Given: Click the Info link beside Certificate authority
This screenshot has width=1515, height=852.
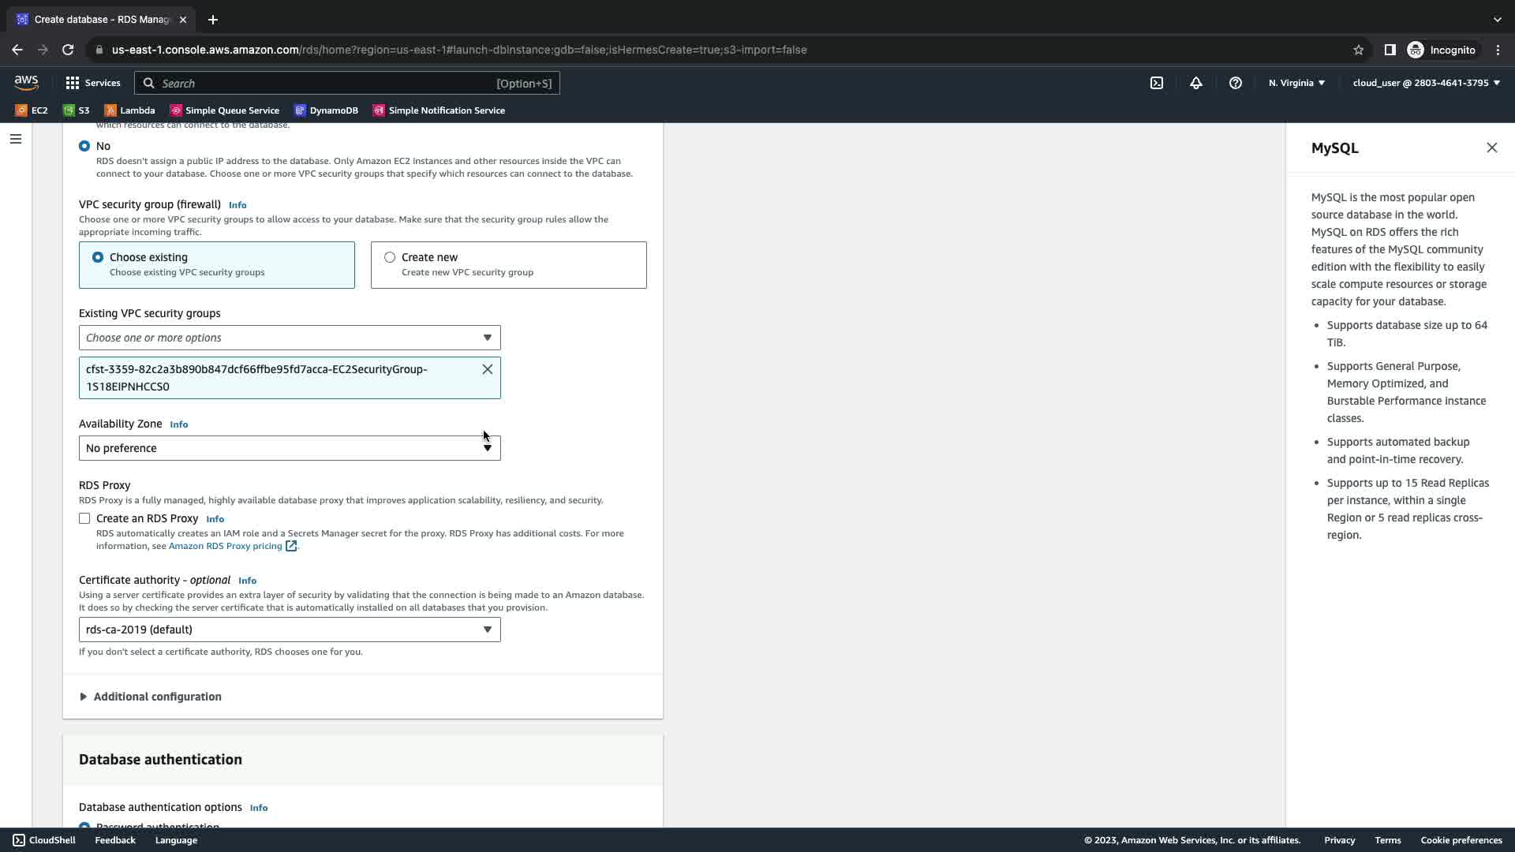Looking at the screenshot, I should pos(247,581).
